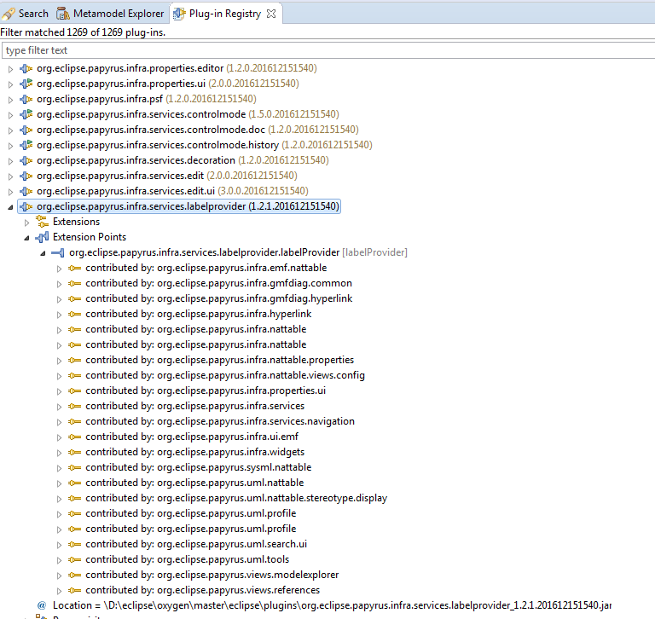Click contribution icon for infra.hyperlink
Image resolution: width=655 pixels, height=619 pixels.
(75, 314)
